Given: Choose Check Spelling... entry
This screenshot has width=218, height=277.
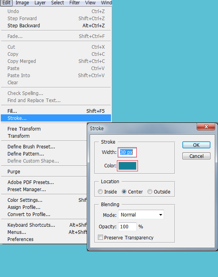Looking at the screenshot, I should click(56, 93).
